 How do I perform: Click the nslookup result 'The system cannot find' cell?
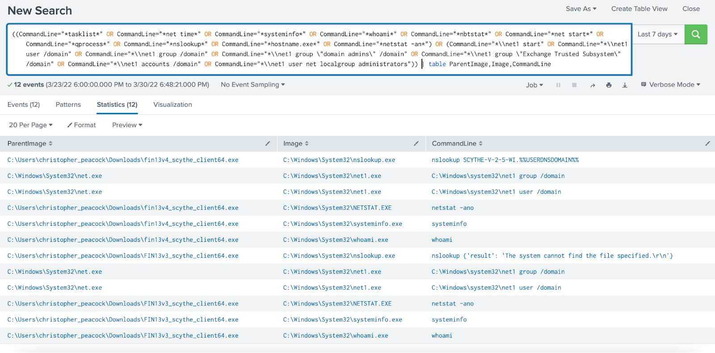[552, 256]
